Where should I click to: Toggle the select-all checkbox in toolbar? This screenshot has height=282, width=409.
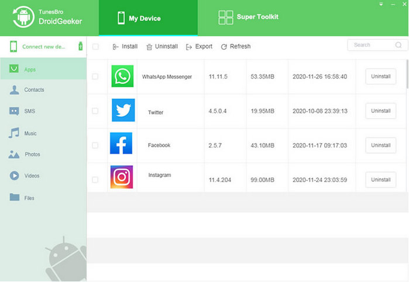(95, 47)
